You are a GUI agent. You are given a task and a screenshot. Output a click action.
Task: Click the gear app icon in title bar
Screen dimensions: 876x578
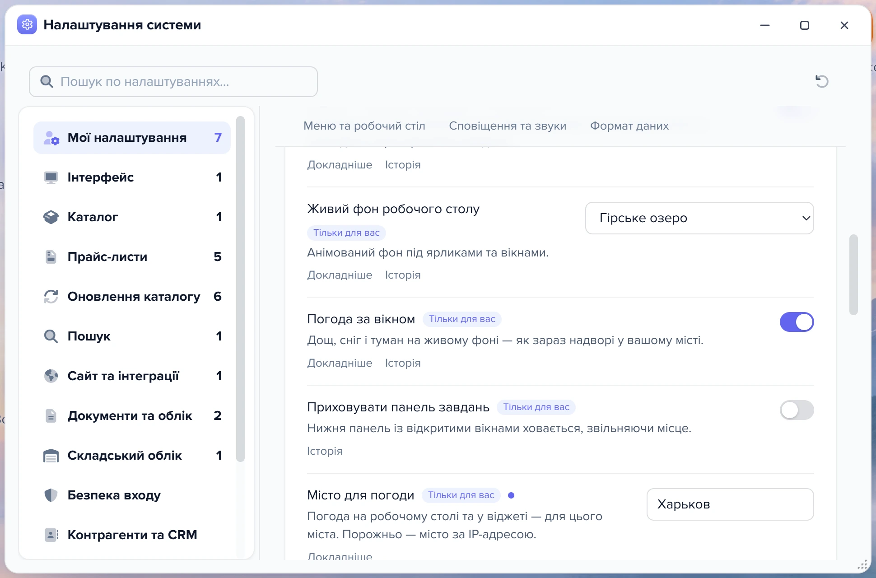[x=27, y=24]
